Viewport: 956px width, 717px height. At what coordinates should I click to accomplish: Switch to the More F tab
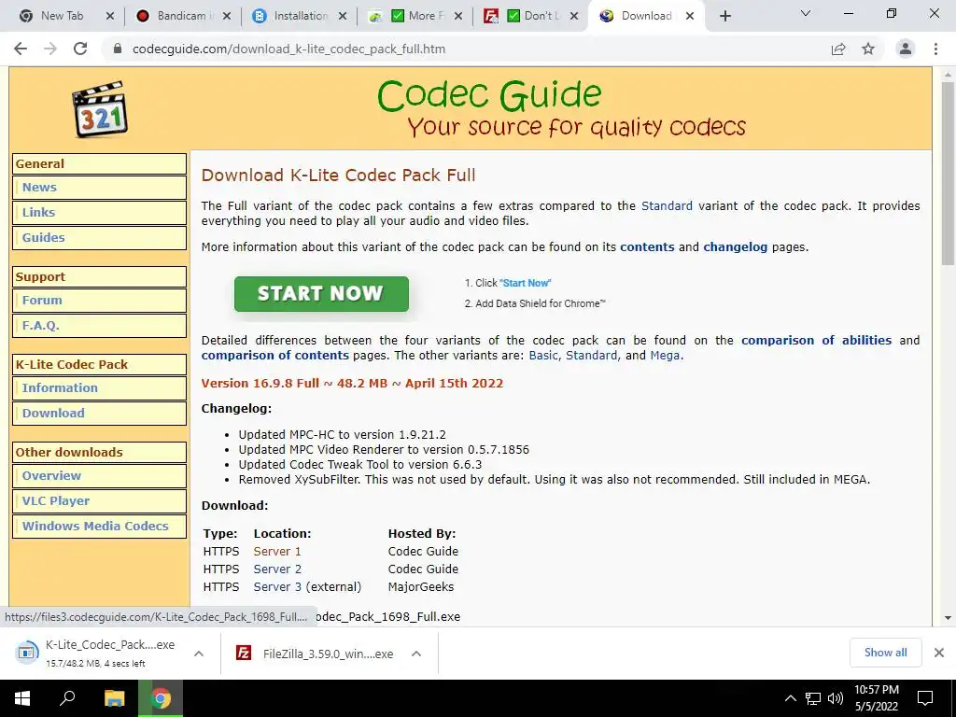(x=415, y=16)
